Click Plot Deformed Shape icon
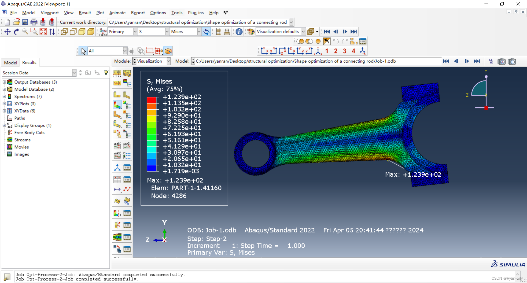The height and width of the screenshot is (283, 527). (x=127, y=95)
